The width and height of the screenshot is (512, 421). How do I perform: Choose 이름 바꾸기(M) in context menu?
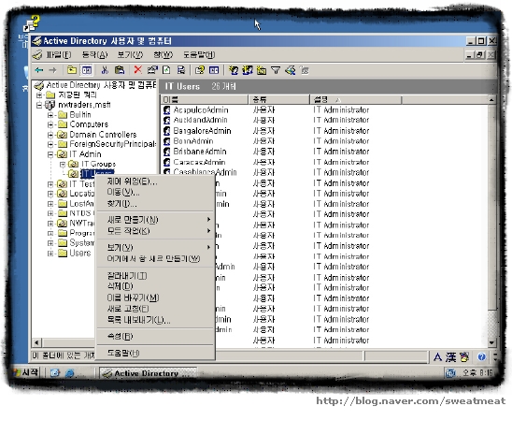coord(155,298)
